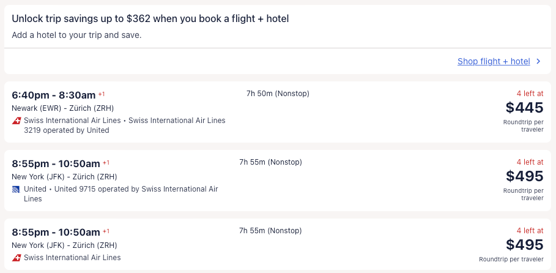Click the 7h 50m (Nonstop) duration label

coord(278,94)
